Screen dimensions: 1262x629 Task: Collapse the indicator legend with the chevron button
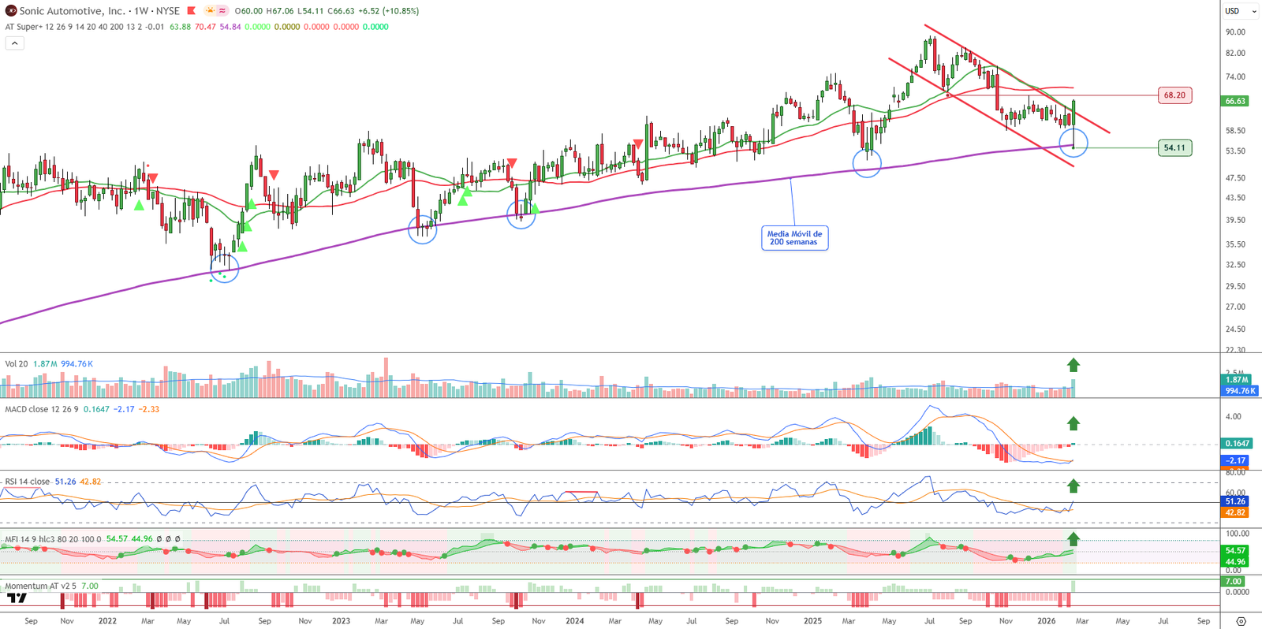click(14, 43)
